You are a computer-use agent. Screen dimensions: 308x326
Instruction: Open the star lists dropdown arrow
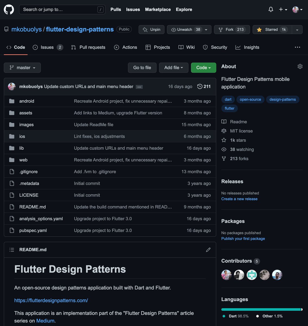pos(297,30)
